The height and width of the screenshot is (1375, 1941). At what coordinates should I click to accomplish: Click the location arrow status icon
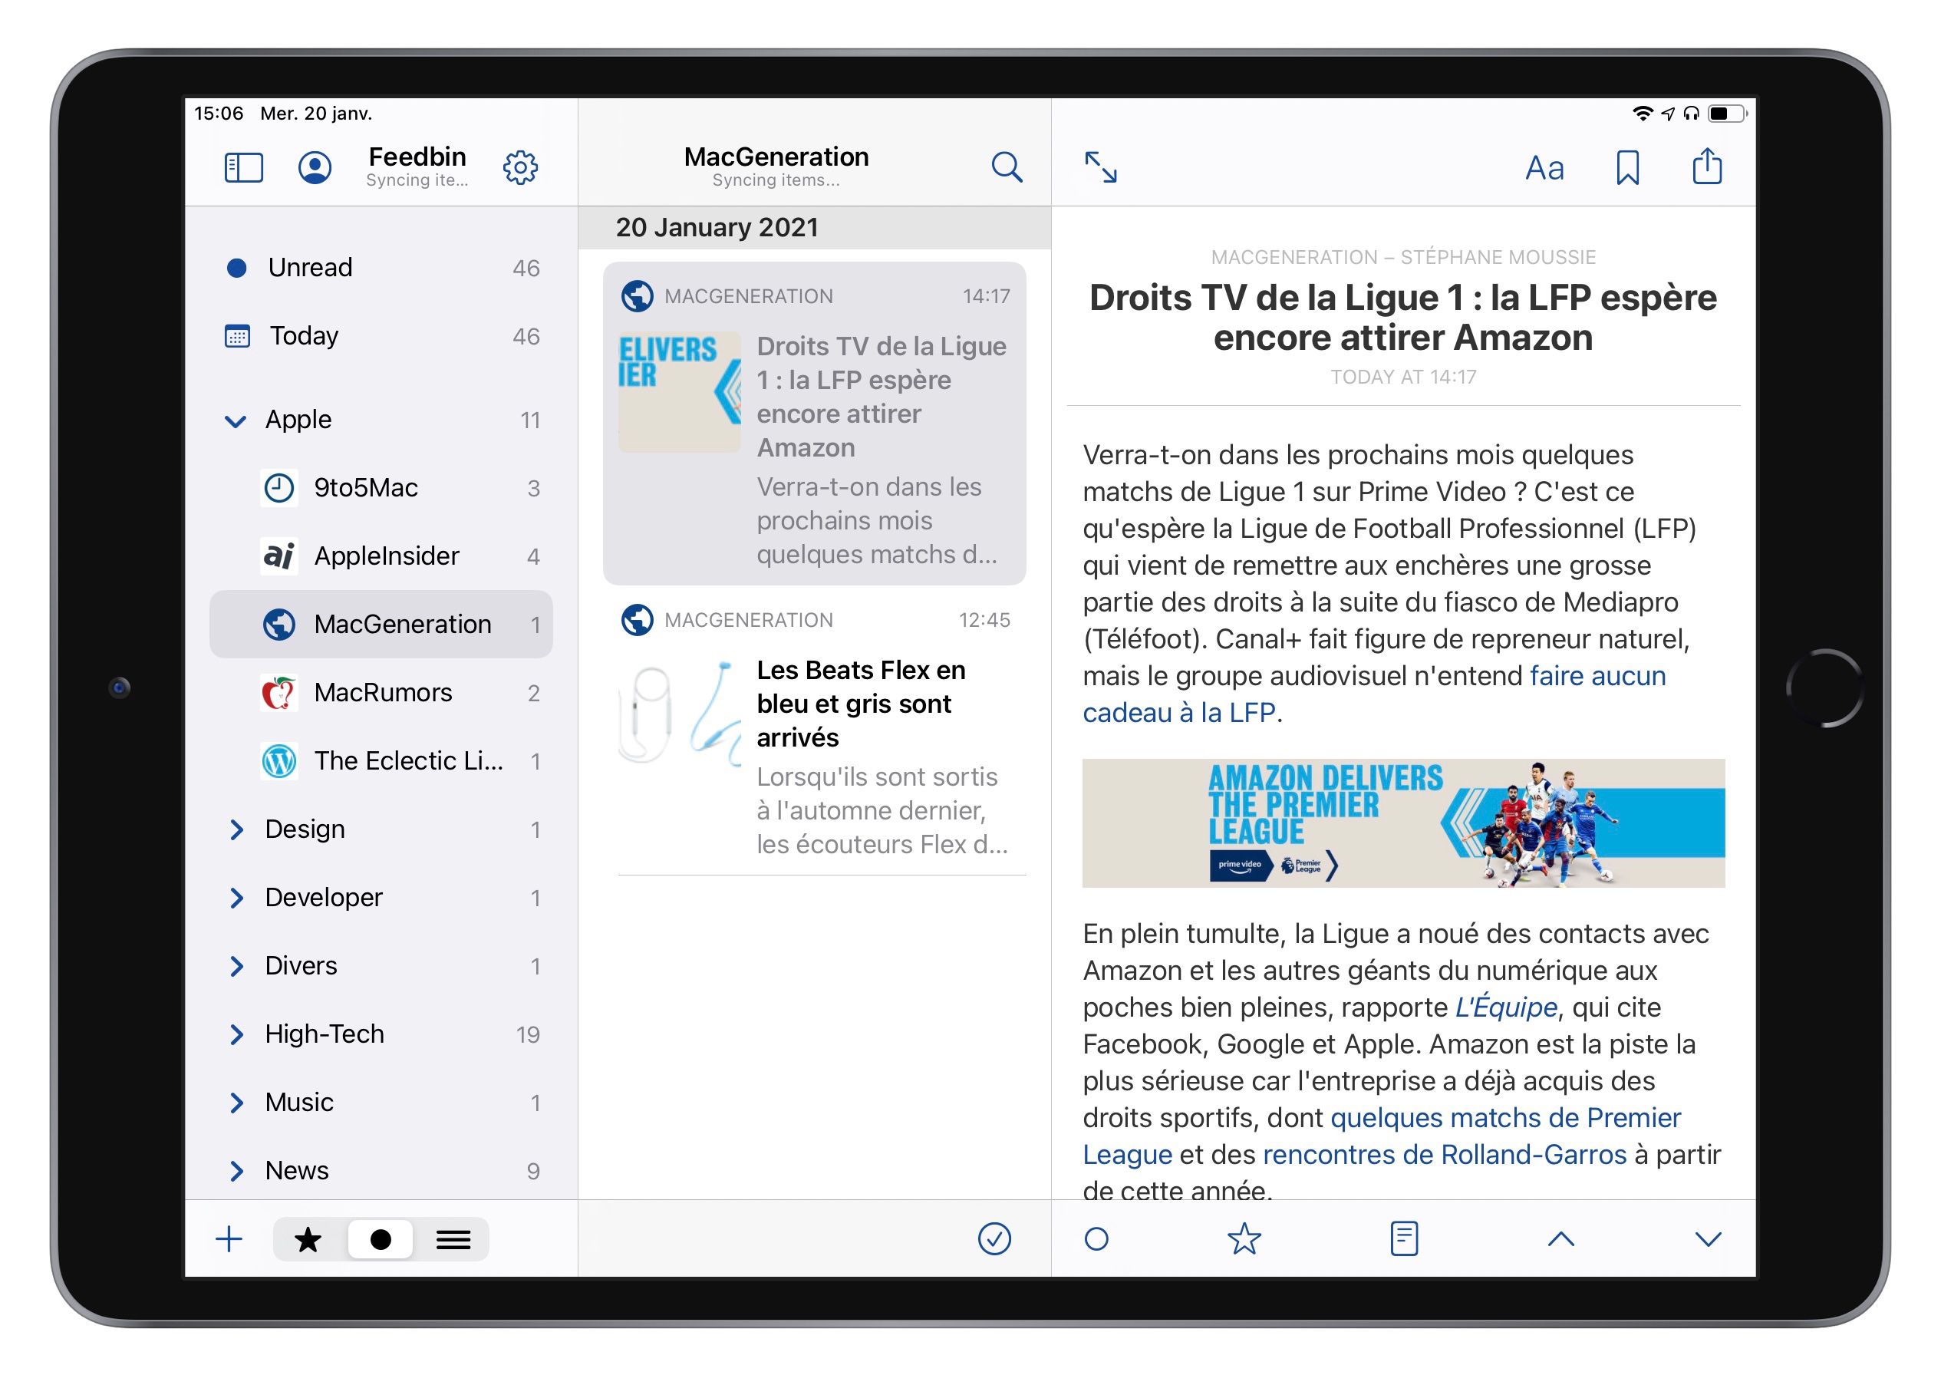[x=1668, y=114]
